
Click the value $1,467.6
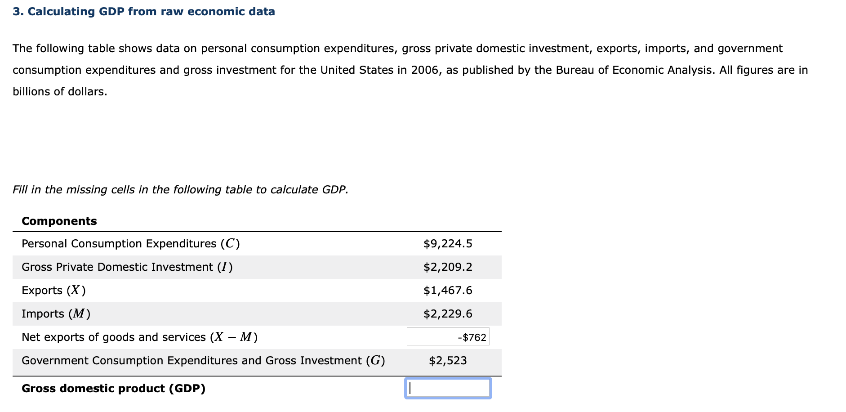point(448,290)
